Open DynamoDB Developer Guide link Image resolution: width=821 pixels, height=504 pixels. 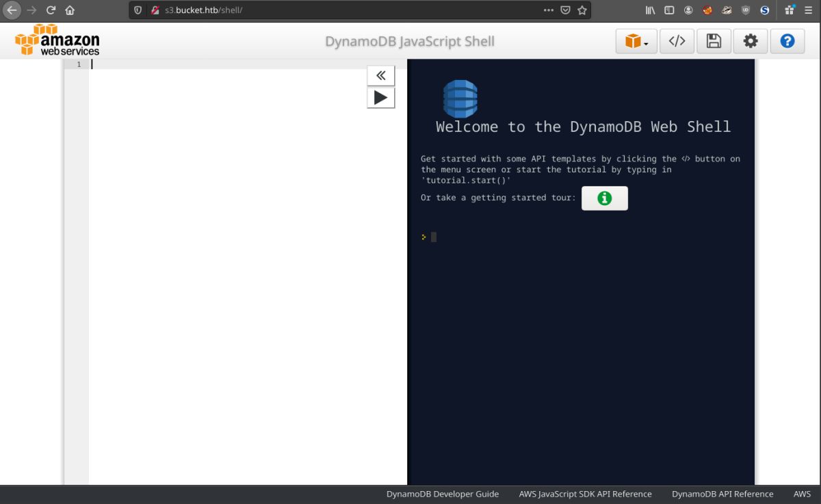[x=443, y=494]
